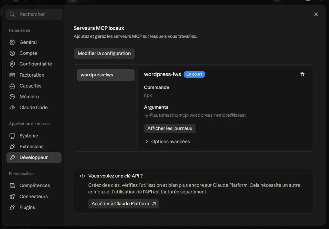Click the arguments text -y @automattic/mcp-wordpress-remote@latest

(x=195, y=115)
